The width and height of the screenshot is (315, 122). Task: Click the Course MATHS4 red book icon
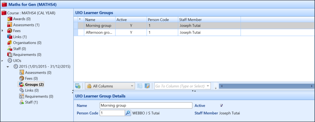(4, 13)
